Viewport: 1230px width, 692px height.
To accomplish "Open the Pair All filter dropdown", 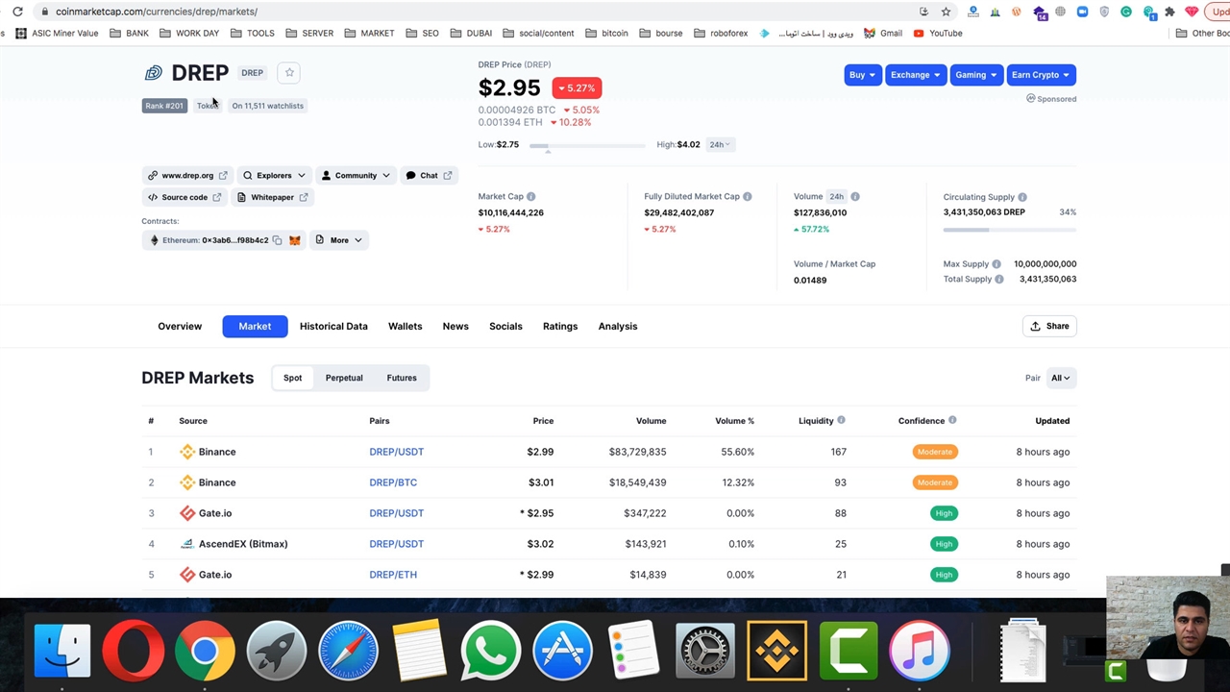I will 1060,378.
